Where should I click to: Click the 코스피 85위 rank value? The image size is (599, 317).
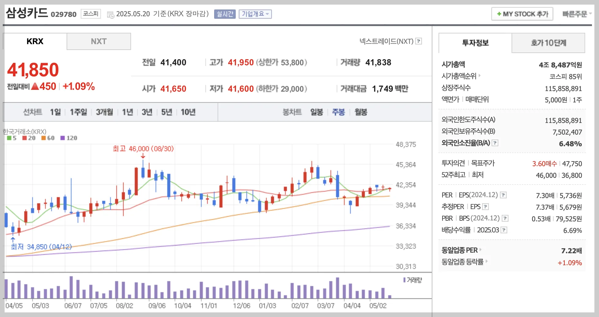566,76
